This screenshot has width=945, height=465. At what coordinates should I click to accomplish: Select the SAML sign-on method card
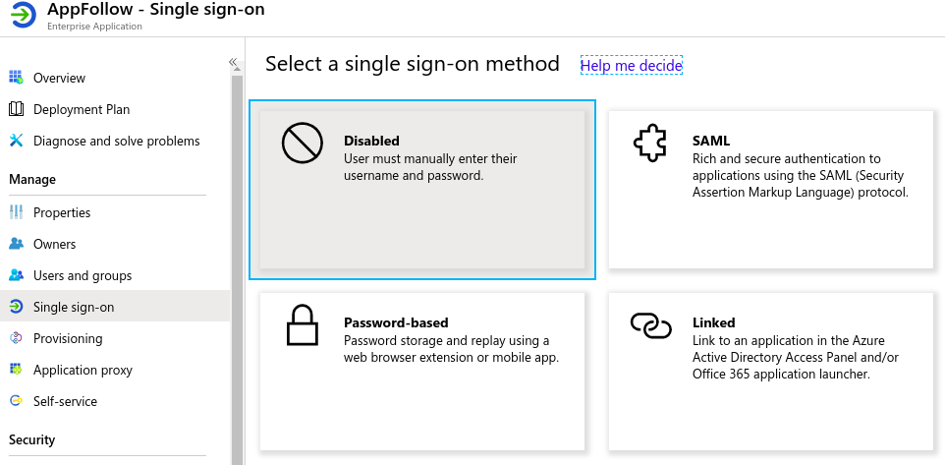(771, 190)
